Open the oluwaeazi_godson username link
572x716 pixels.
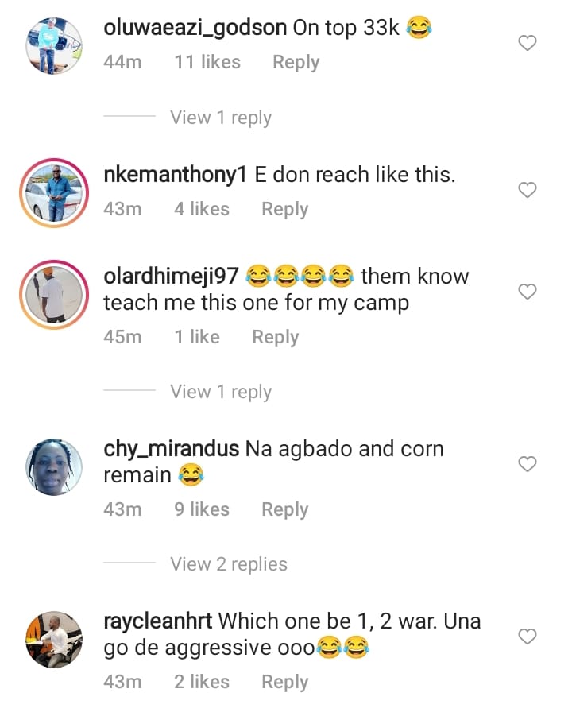195,27
